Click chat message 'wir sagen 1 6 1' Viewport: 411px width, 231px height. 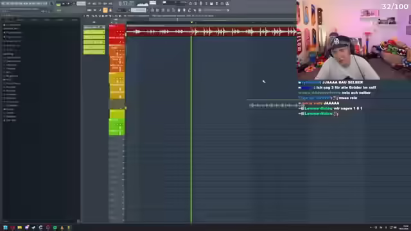[x=348, y=108]
